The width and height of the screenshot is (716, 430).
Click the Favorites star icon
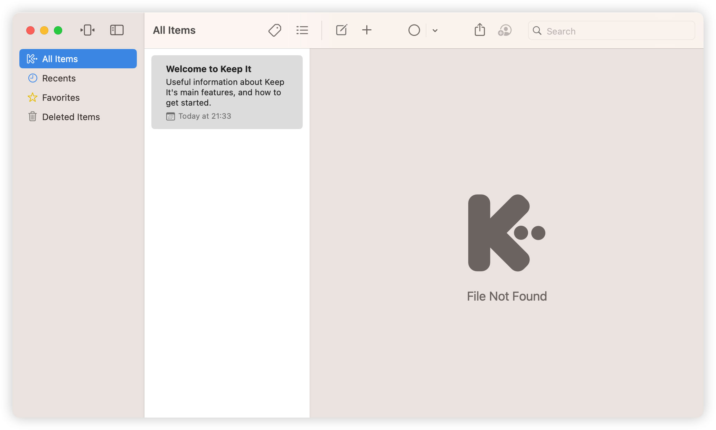[x=32, y=97]
